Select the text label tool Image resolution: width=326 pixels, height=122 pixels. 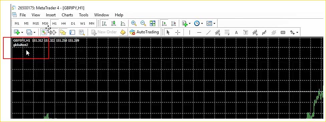click(x=246, y=32)
